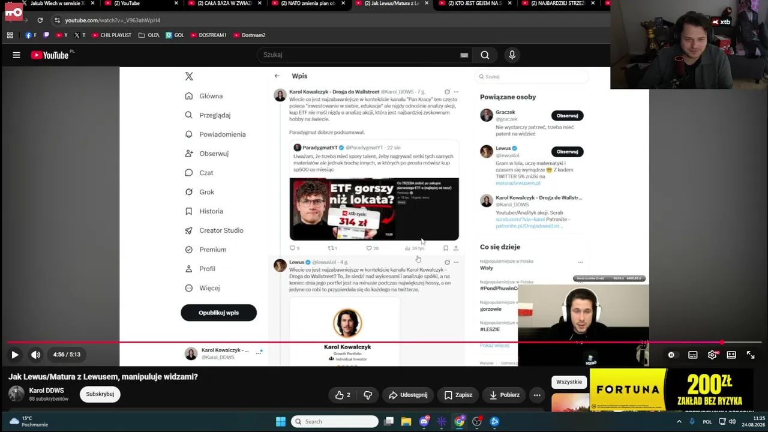
Task: Open the Karol DDWS channel name link
Action: (47, 391)
